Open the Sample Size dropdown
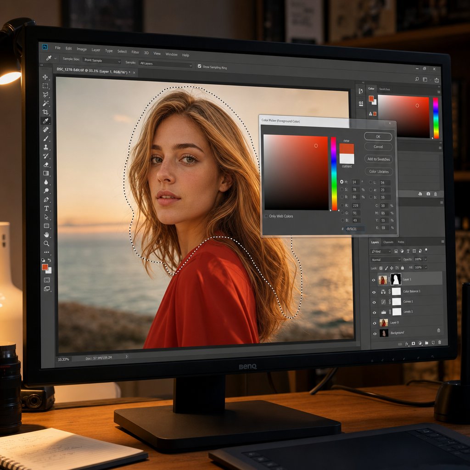 pyautogui.click(x=101, y=61)
